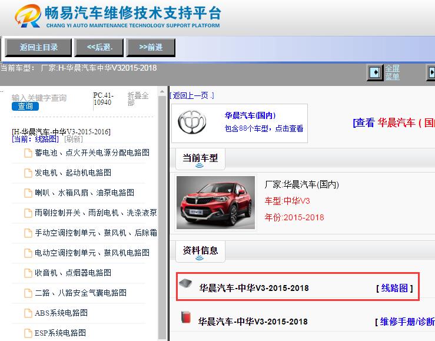Select the 当前车型 tab
435x341 pixels.
click(200, 158)
